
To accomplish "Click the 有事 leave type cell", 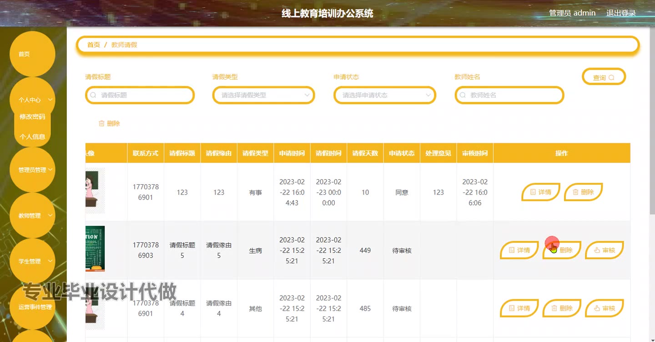I will coord(255,192).
